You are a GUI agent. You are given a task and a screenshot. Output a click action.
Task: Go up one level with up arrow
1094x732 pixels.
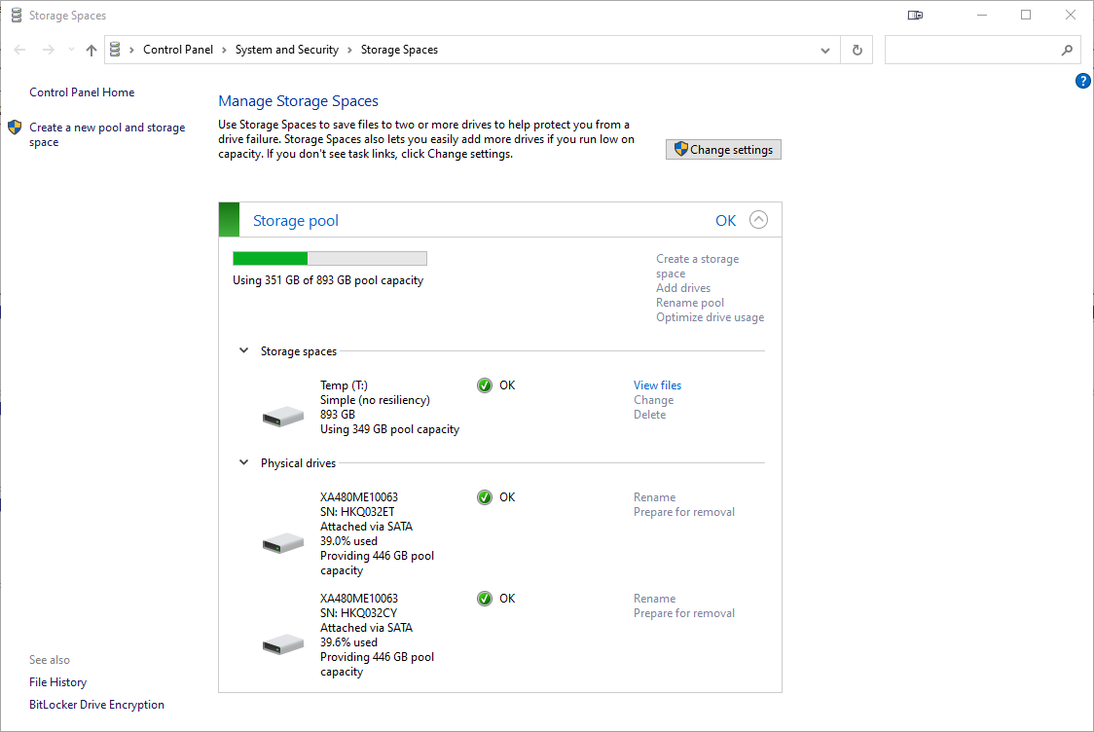(x=91, y=50)
